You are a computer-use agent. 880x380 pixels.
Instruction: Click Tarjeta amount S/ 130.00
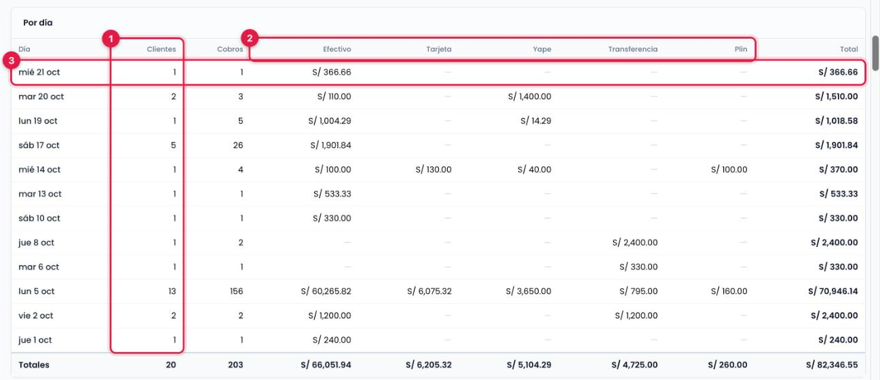point(434,170)
